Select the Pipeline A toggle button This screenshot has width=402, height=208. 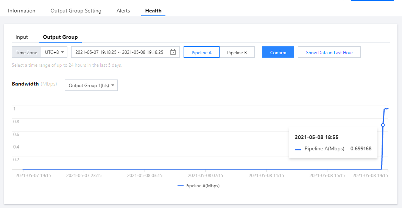point(201,52)
